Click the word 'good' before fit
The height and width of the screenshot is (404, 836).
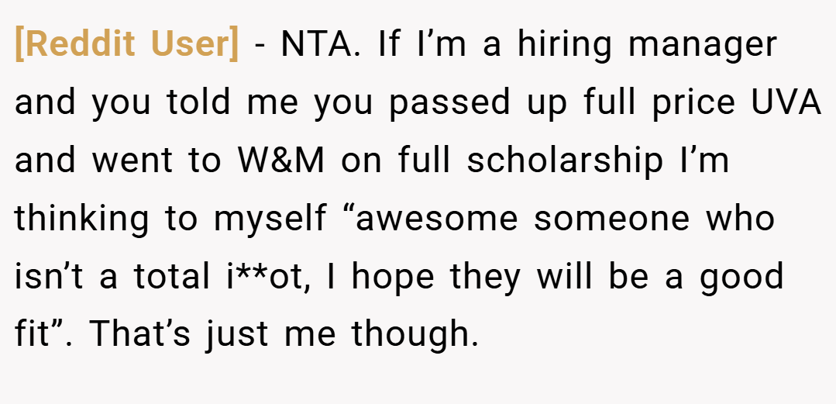(x=741, y=278)
